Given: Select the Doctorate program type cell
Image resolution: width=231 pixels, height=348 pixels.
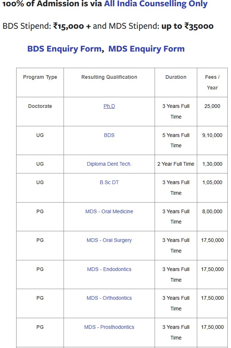Looking at the screenshot, I should [40, 106].
